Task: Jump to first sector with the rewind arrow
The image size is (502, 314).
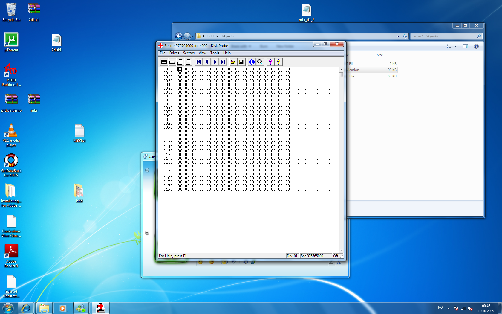Action: tap(199, 62)
